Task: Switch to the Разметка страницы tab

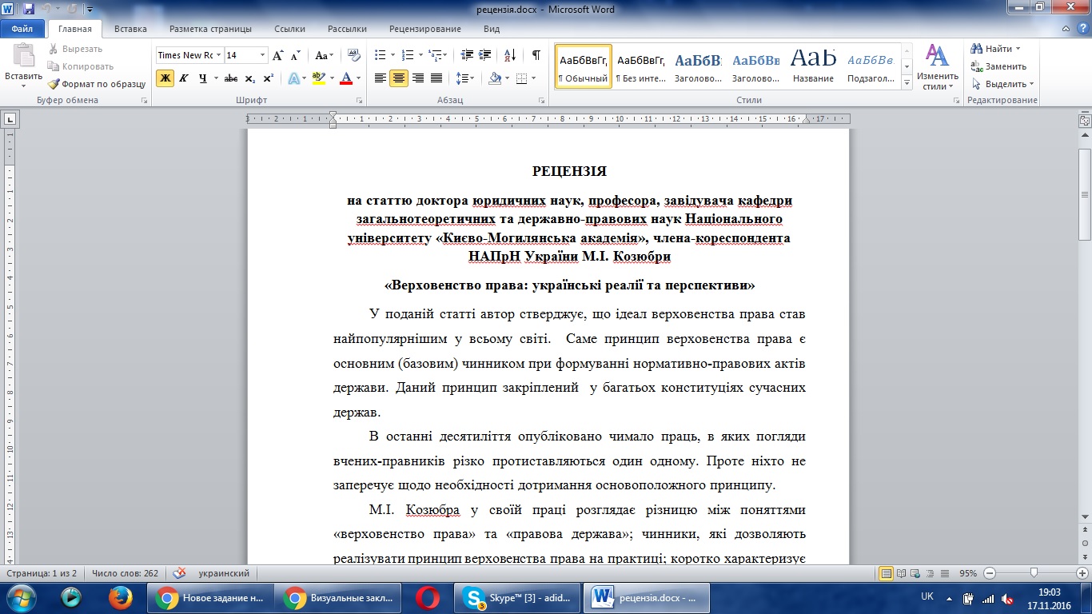Action: pos(210,29)
